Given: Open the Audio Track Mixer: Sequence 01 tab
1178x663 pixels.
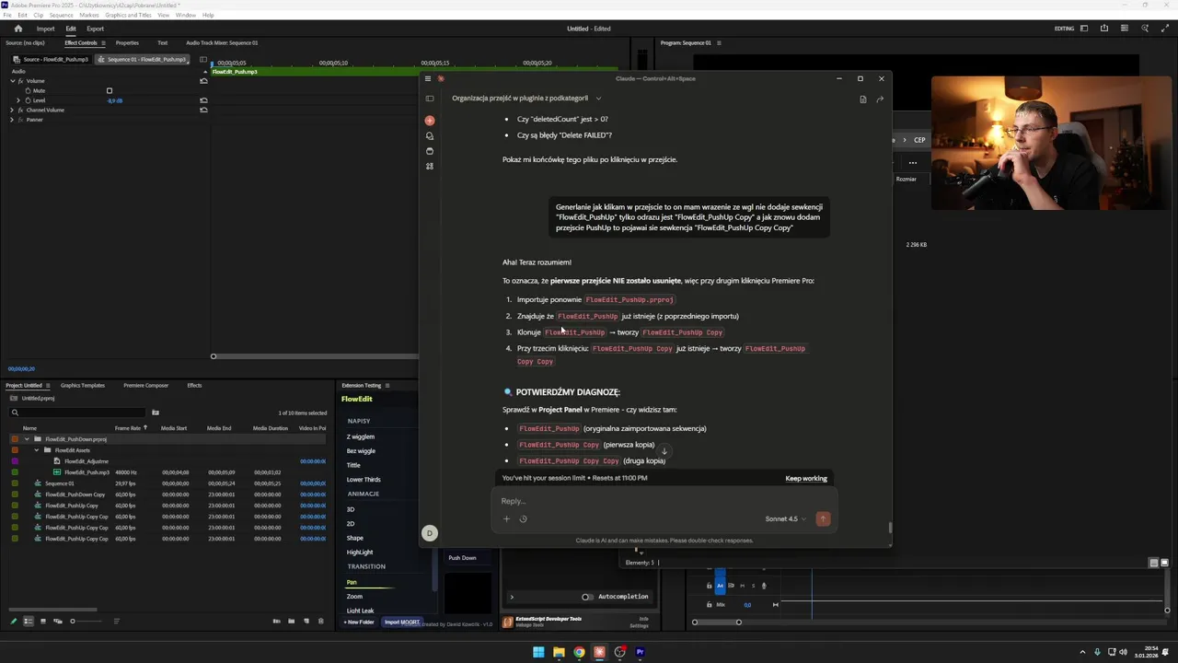Looking at the screenshot, I should pyautogui.click(x=222, y=42).
